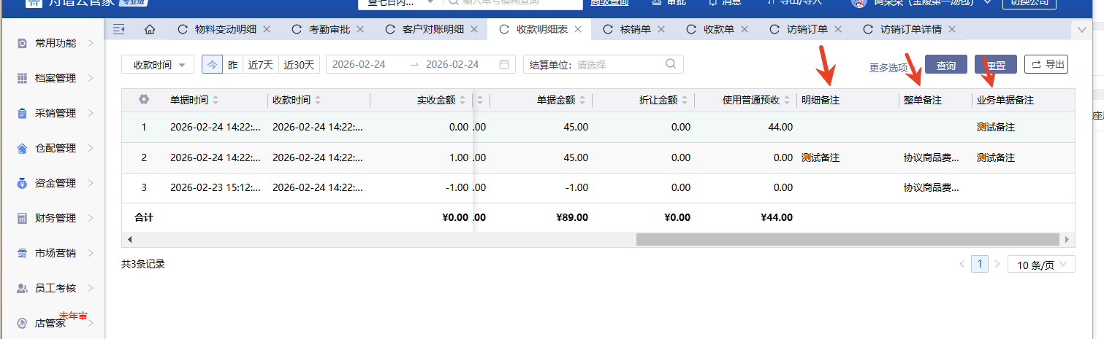Expand the tab overflow list chevron
This screenshot has height=339, width=1104.
pos(1082,30)
